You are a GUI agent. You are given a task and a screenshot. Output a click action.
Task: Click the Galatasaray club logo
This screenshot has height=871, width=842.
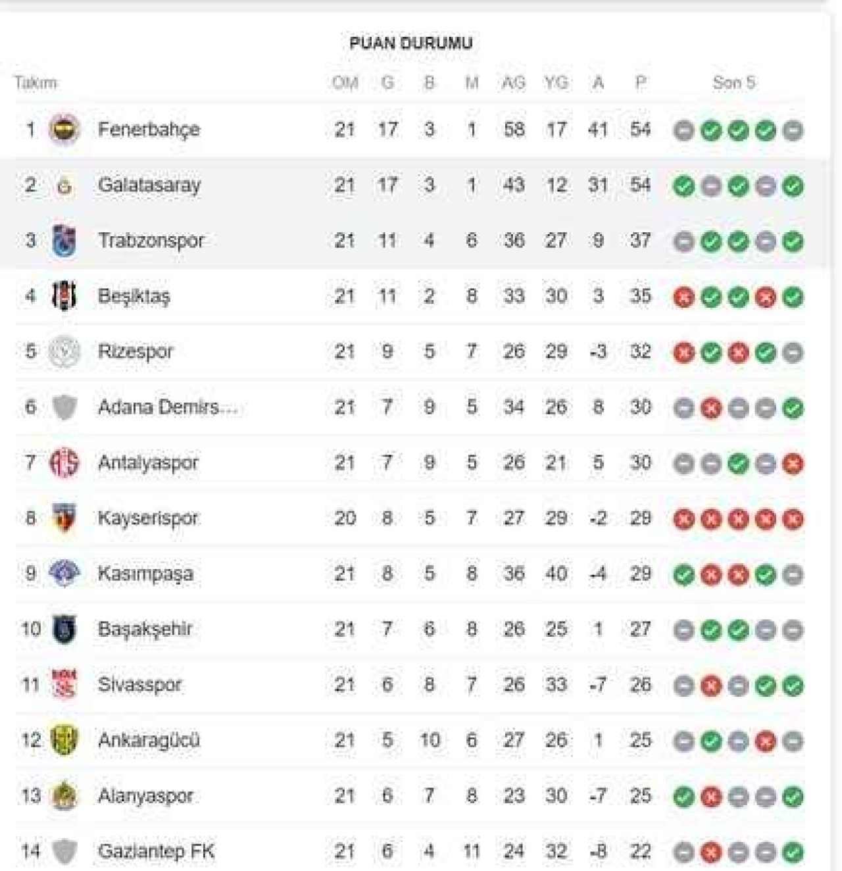[x=64, y=186]
